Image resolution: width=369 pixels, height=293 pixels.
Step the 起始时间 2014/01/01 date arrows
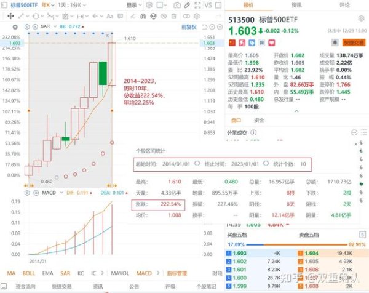click(x=197, y=163)
